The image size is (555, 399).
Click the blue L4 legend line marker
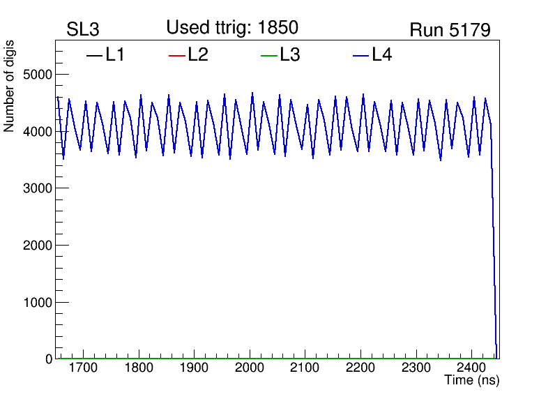point(360,56)
